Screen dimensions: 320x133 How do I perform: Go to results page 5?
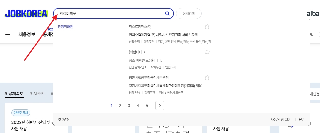coord(147,106)
